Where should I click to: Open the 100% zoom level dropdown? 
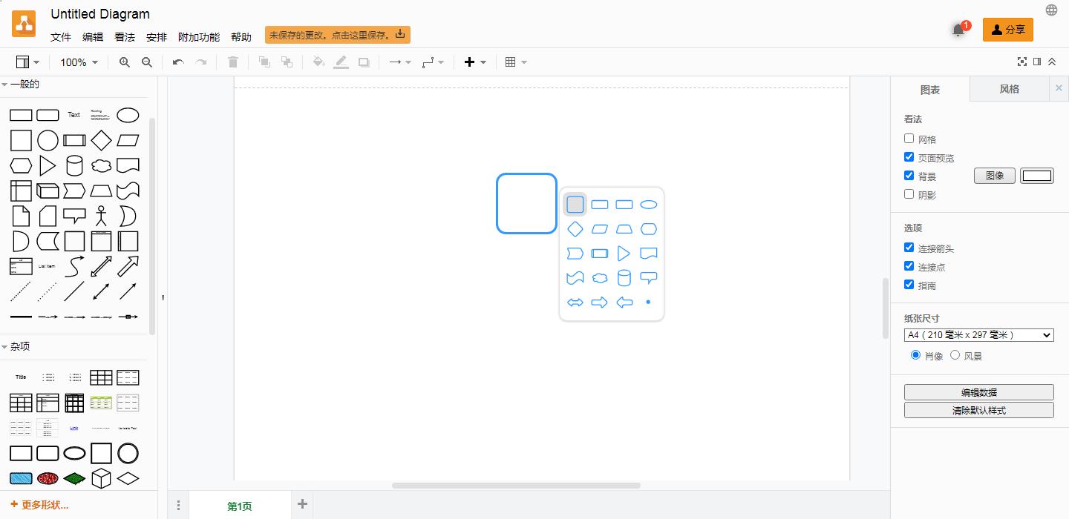click(x=79, y=62)
